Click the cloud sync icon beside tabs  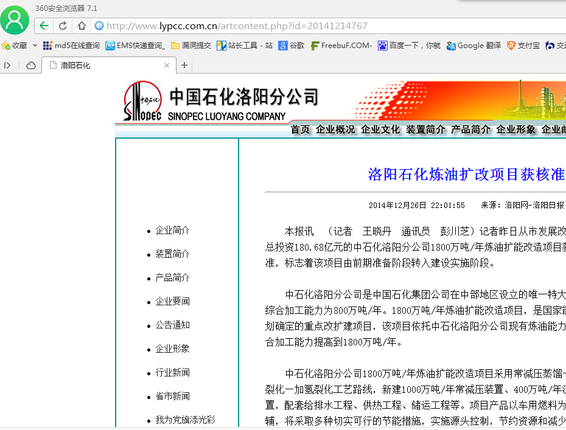pos(31,65)
